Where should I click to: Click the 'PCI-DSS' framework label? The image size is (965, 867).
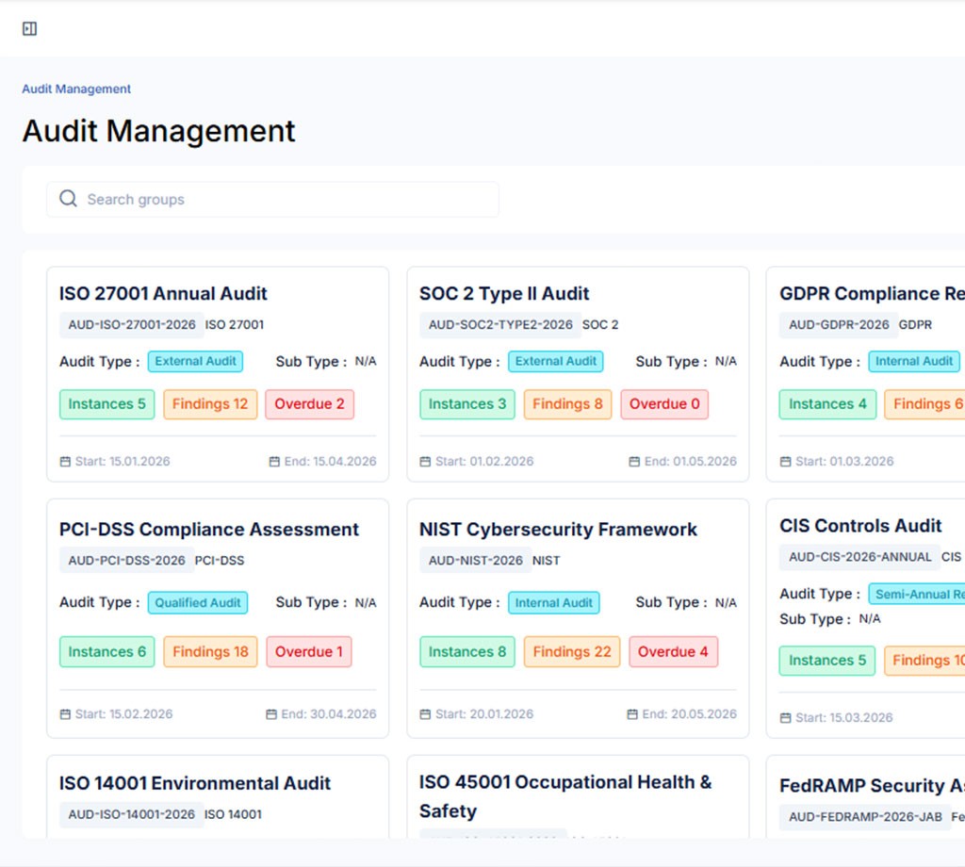coord(220,561)
